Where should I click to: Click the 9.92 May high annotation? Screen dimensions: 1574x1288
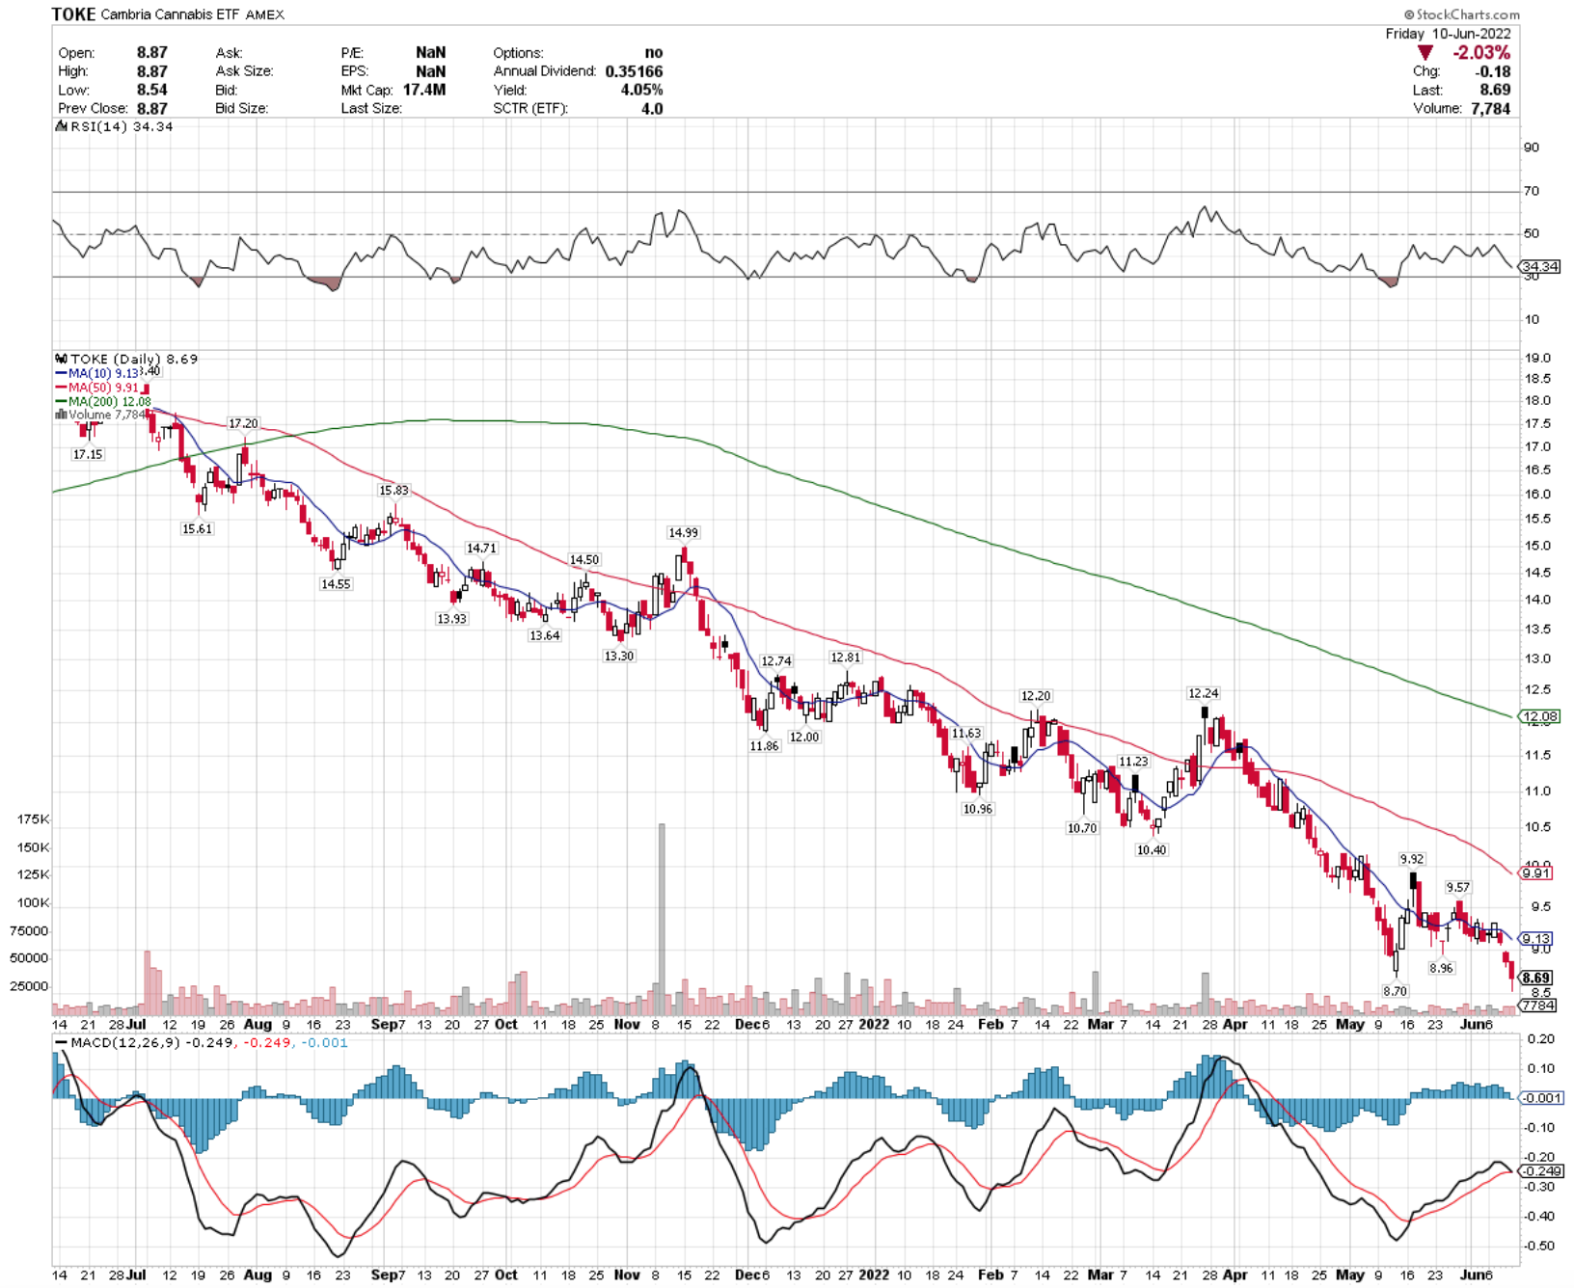(1411, 859)
